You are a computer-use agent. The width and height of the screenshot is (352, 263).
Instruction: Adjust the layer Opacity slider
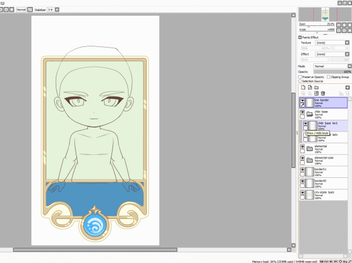pyautogui.click(x=331, y=72)
